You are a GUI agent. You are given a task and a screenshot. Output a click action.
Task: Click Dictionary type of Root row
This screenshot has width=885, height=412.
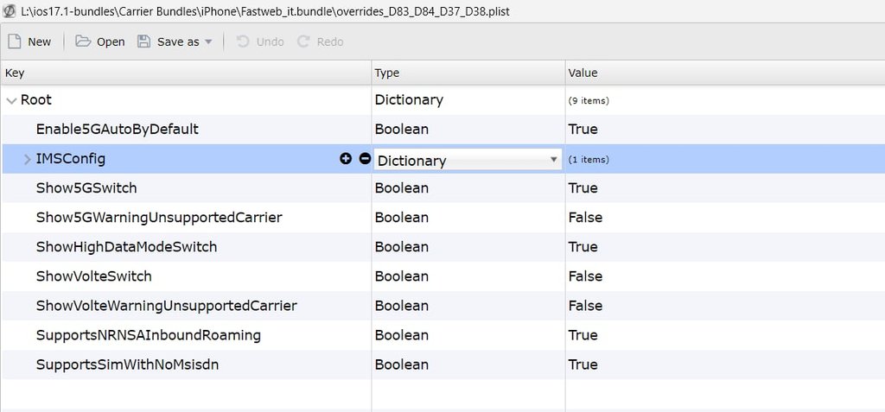(x=409, y=100)
